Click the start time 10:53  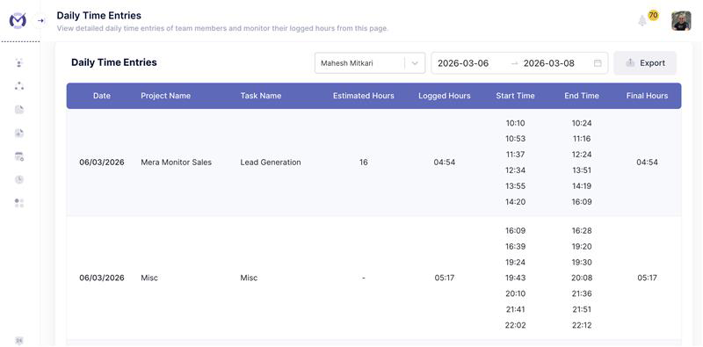(x=515, y=139)
